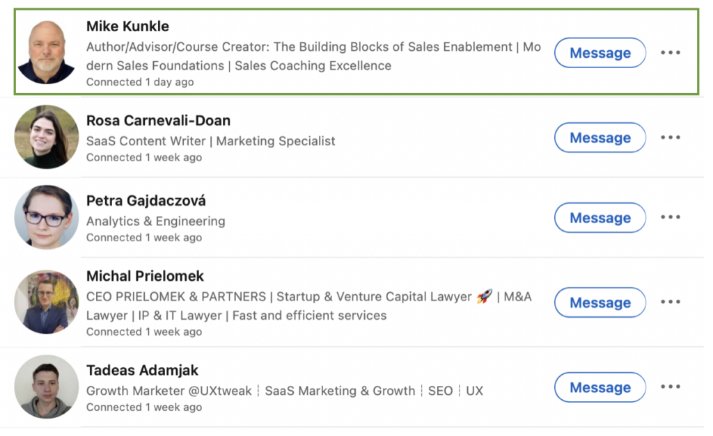Send a message to Petra Gajdaczová
The width and height of the screenshot is (713, 436).
click(x=600, y=218)
